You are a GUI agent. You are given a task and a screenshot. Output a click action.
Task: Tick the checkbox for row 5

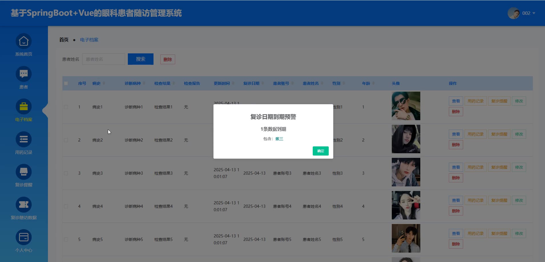66,239
